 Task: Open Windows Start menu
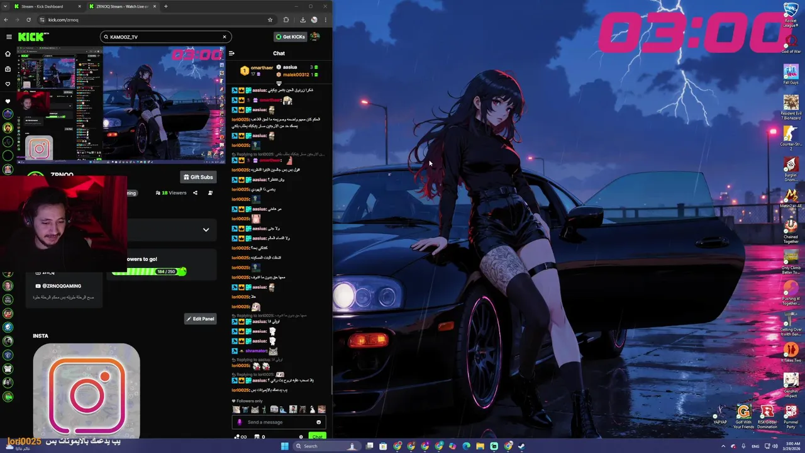pos(284,446)
